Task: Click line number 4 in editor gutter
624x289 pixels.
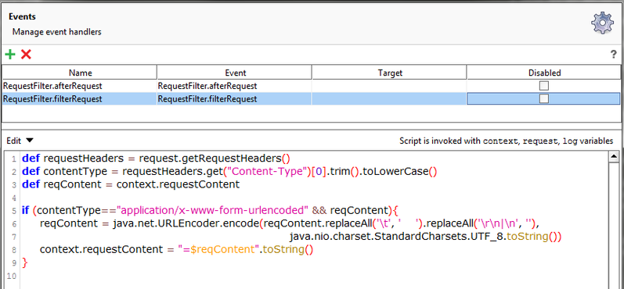Action: pyautogui.click(x=14, y=198)
